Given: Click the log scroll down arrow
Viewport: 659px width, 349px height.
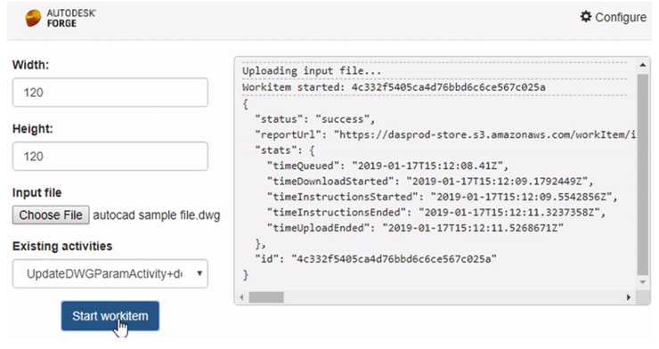Looking at the screenshot, I should tap(643, 282).
